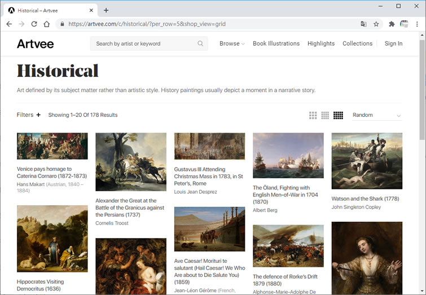Switch to the four-per-row grid view icon

pyautogui.click(x=325, y=115)
